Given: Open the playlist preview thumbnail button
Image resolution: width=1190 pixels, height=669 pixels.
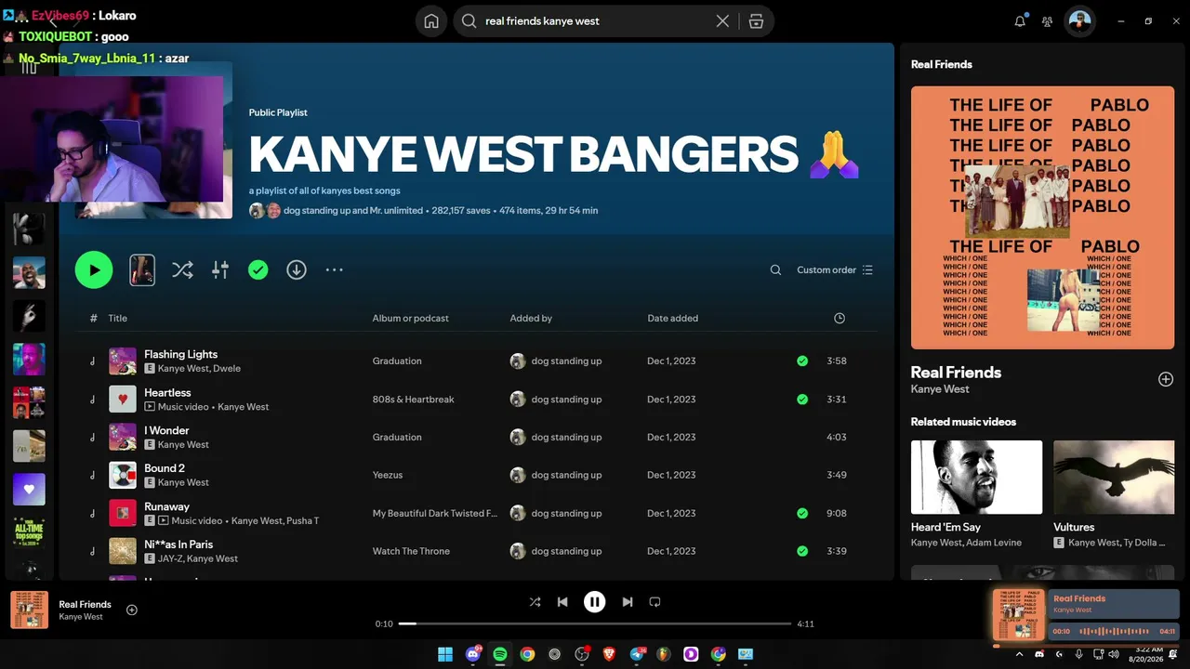Looking at the screenshot, I should coord(142,270).
